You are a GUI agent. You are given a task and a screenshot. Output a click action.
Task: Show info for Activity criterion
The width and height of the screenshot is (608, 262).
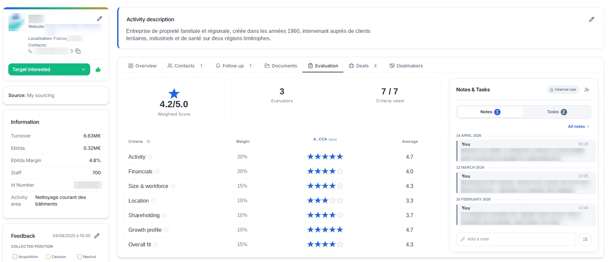(x=150, y=157)
